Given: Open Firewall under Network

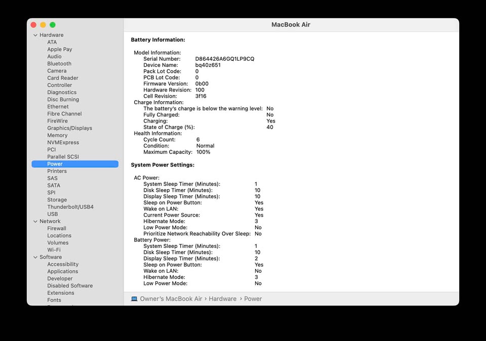Looking at the screenshot, I should pyautogui.click(x=57, y=229).
